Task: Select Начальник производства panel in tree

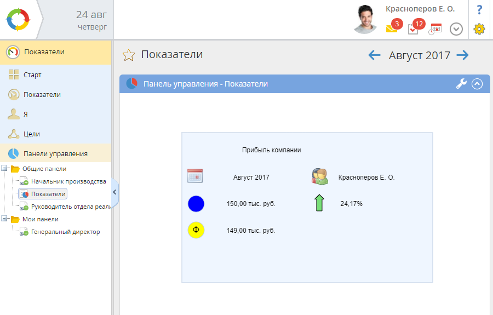Action: coord(68,181)
